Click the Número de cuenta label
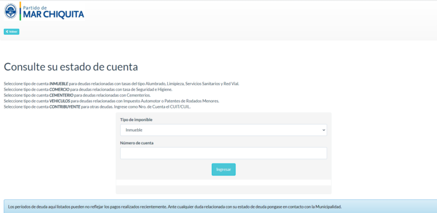The image size is (437, 213). 137,143
